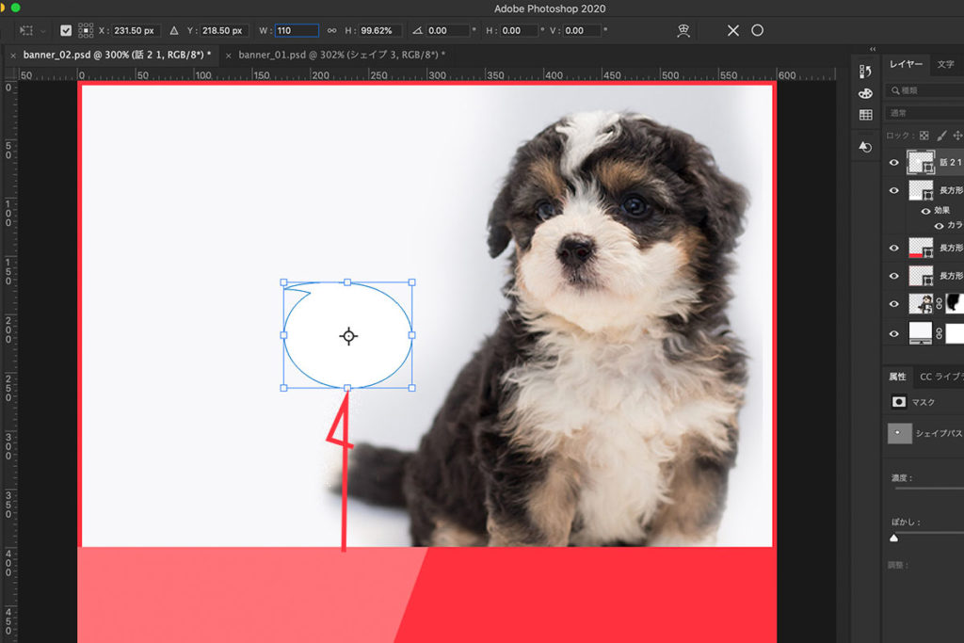Select the reference point location grid icon
Image resolution: width=964 pixels, height=643 pixels.
point(86,30)
